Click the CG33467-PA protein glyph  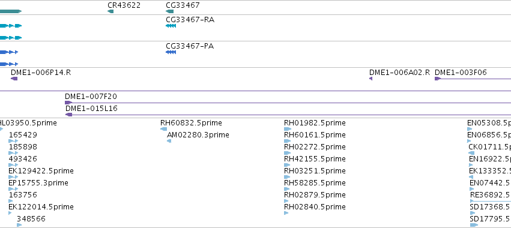(171, 52)
